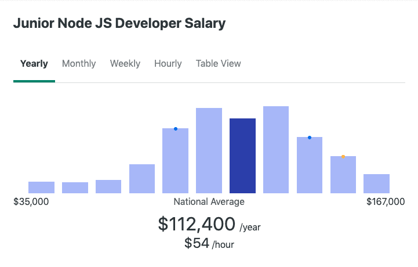This screenshot has height=267, width=418.
Task: Switch to the Monthly tab
Action: 79,64
